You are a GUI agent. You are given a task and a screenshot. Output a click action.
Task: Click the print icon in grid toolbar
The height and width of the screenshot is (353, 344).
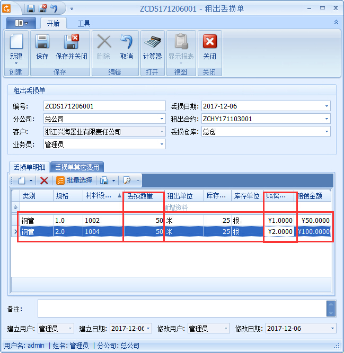tap(104, 180)
